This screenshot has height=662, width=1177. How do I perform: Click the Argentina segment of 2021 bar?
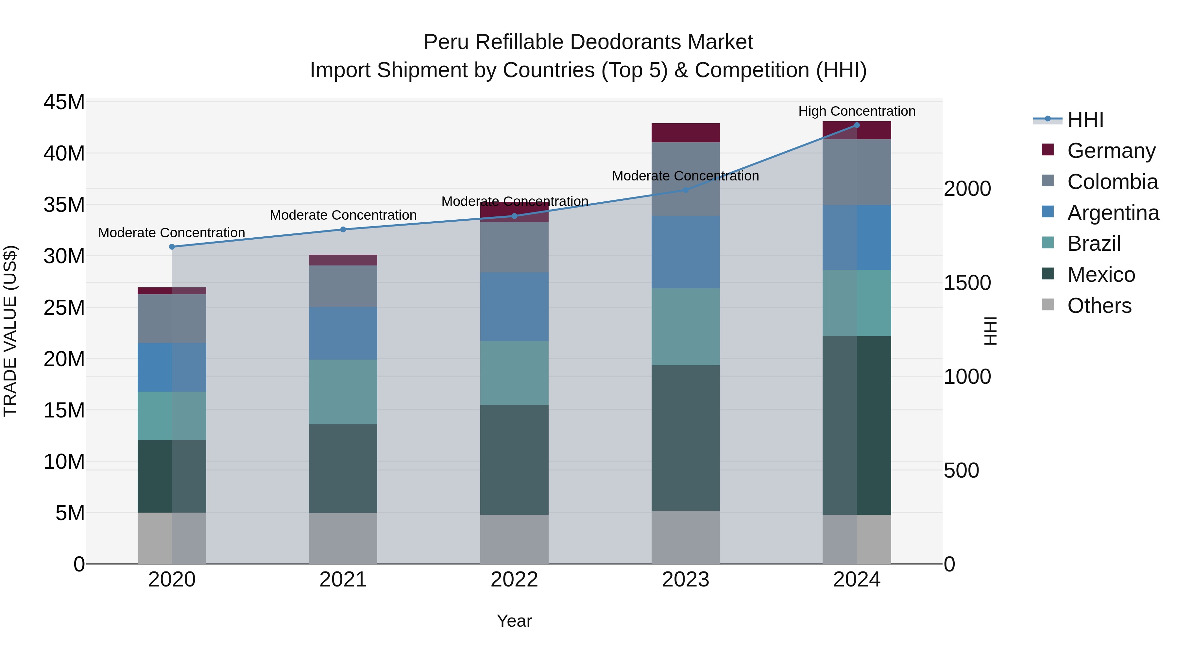[x=343, y=333]
